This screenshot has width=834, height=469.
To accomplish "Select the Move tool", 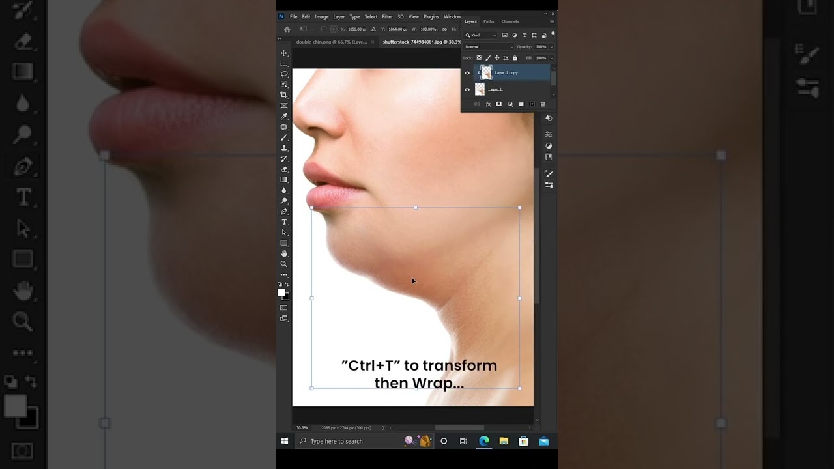I will [x=284, y=53].
